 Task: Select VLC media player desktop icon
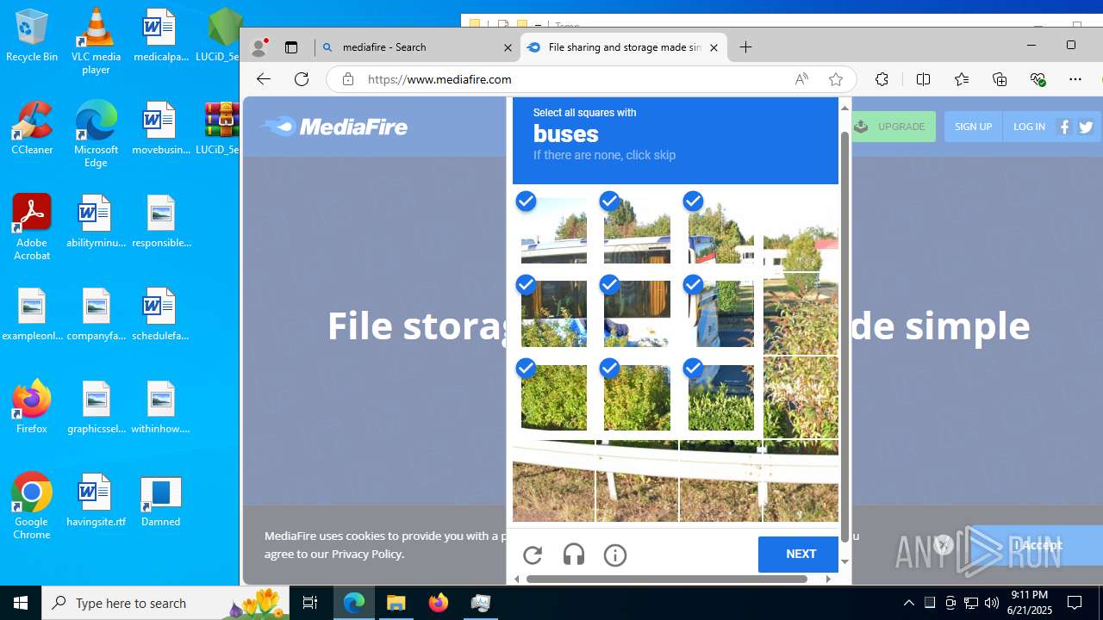tap(96, 40)
